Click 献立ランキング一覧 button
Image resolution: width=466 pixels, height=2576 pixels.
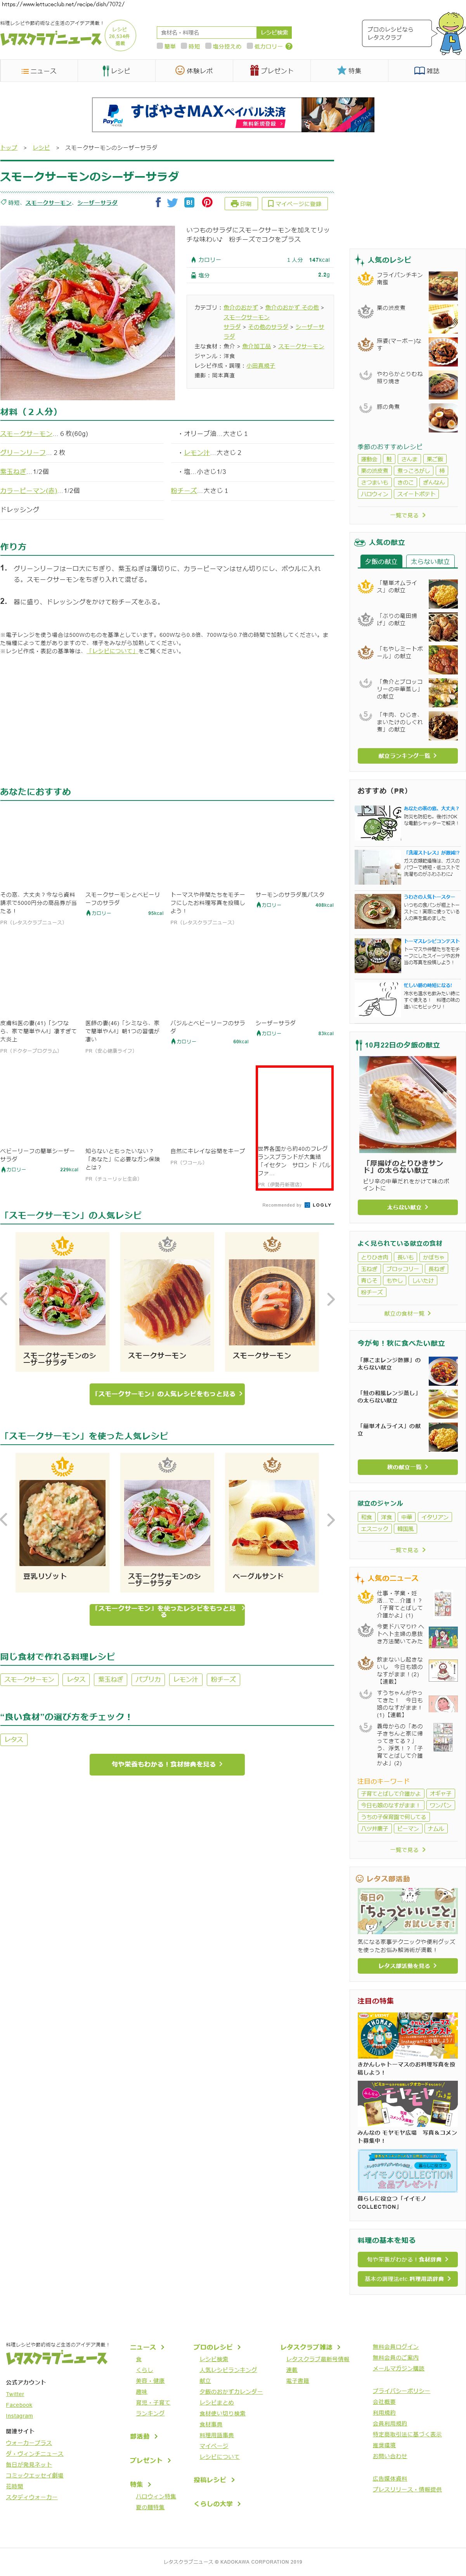click(x=407, y=755)
